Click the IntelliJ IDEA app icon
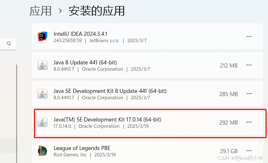 [42, 36]
